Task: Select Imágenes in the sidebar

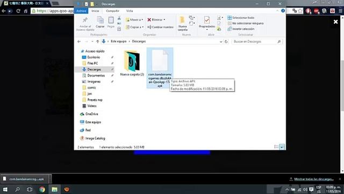Action: point(94,81)
